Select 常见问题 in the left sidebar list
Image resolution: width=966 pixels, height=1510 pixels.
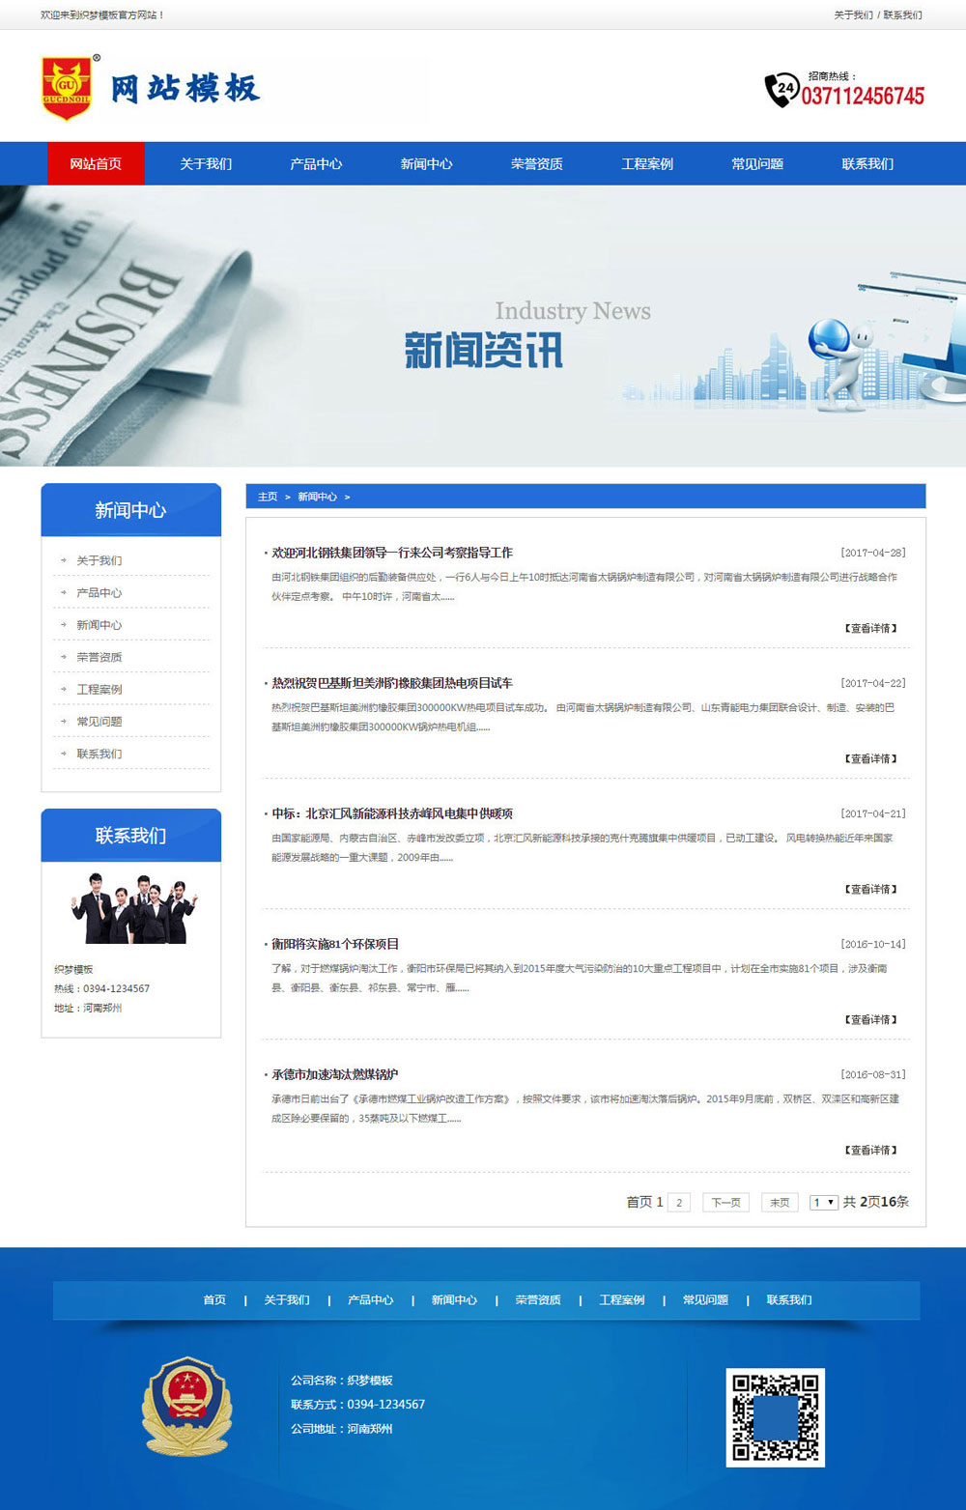99,722
